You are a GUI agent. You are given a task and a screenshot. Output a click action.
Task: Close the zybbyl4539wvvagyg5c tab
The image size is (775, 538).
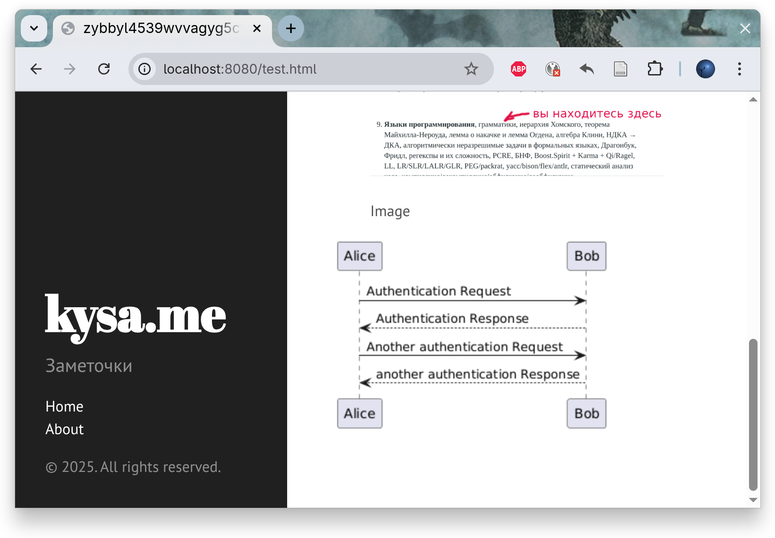click(257, 28)
